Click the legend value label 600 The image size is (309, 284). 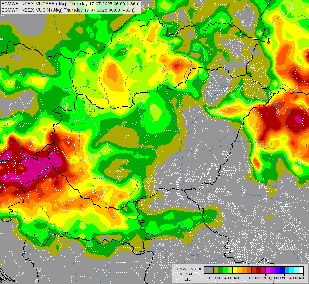[237, 278]
